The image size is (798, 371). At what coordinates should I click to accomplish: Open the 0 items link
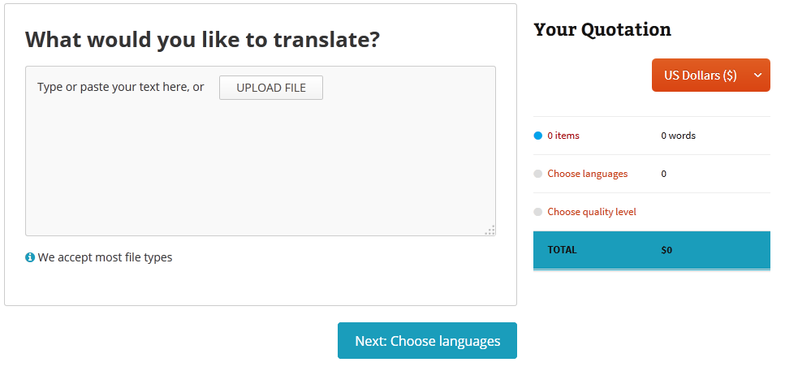point(563,136)
